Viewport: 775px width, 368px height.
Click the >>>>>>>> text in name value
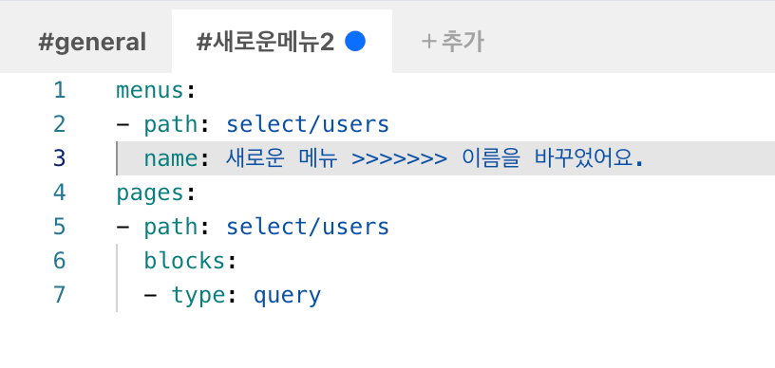399,158
